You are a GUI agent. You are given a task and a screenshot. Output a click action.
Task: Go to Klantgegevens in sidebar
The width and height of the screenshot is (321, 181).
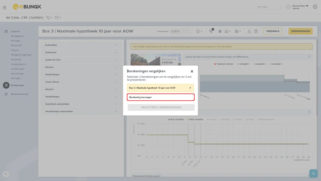18,36
